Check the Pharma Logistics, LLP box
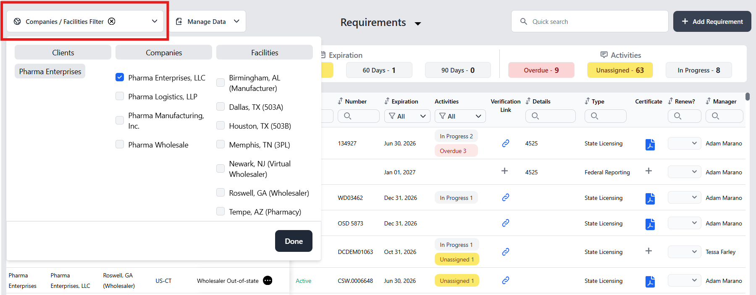 click(120, 96)
